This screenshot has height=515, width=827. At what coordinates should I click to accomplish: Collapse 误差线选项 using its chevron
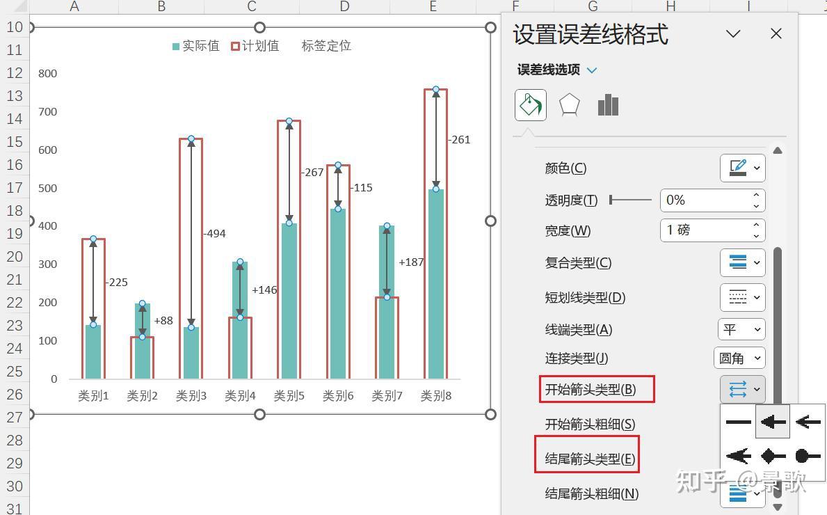591,70
